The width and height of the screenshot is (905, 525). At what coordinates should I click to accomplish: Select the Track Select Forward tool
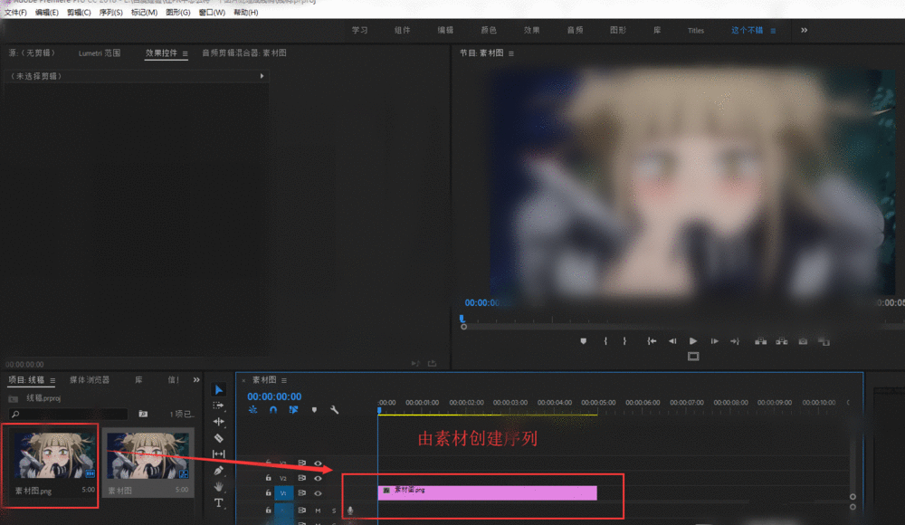coord(219,406)
